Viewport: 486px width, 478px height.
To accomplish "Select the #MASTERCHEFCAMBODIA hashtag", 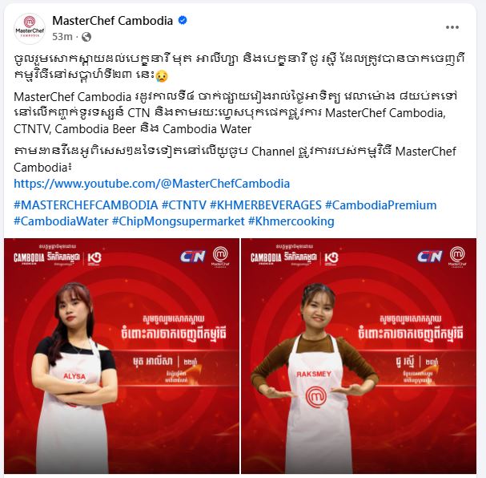I will pyautogui.click(x=86, y=205).
